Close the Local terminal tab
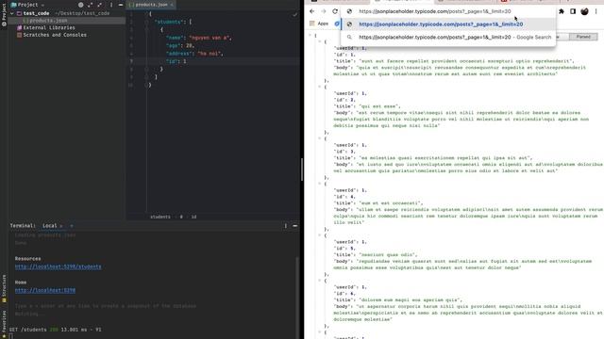The width and height of the screenshot is (604, 339). click(x=61, y=226)
